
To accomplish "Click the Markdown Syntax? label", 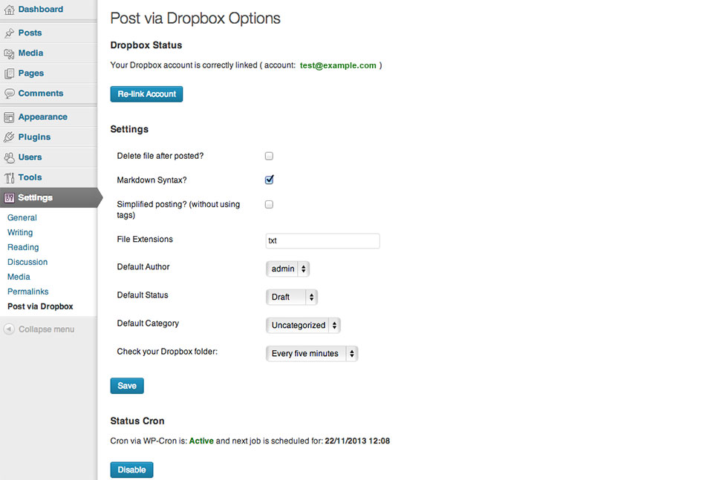I will point(152,180).
